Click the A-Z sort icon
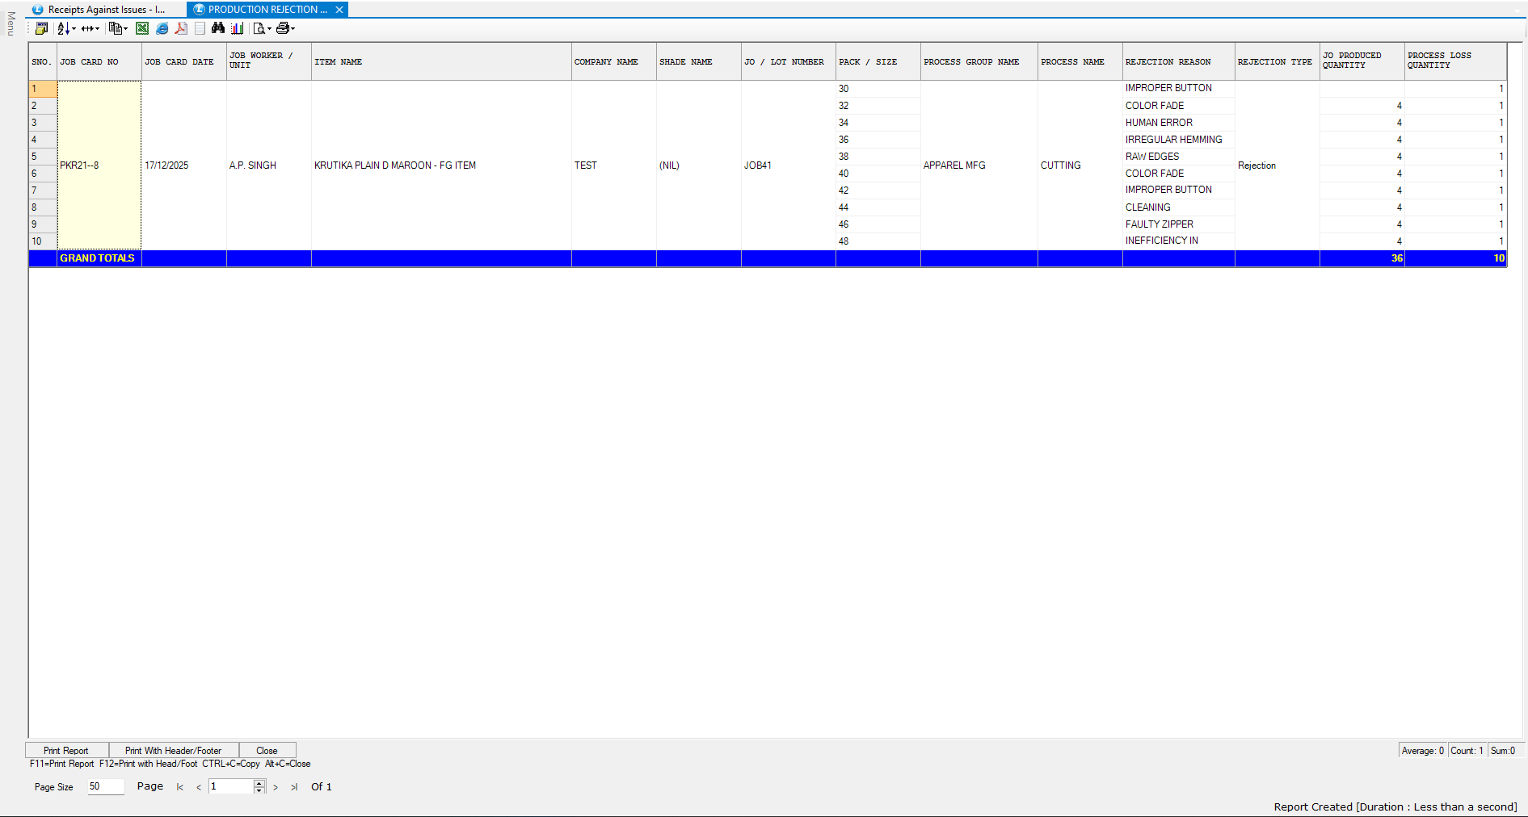This screenshot has width=1528, height=817. pyautogui.click(x=63, y=28)
